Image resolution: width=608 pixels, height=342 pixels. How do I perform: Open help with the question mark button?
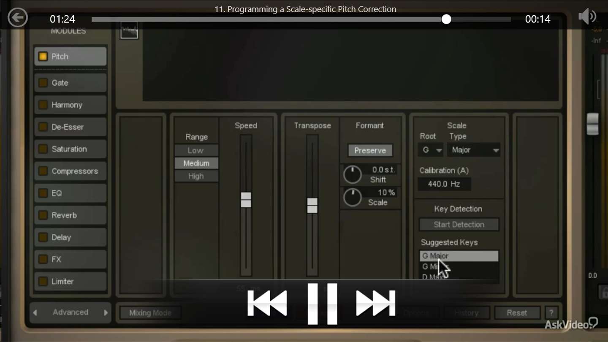551,313
